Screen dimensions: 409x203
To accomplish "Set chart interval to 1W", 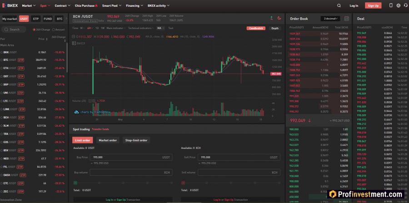I will coord(103,28).
